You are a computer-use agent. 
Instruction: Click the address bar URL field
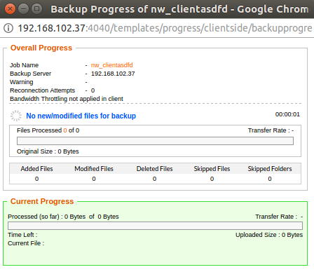click(165, 28)
